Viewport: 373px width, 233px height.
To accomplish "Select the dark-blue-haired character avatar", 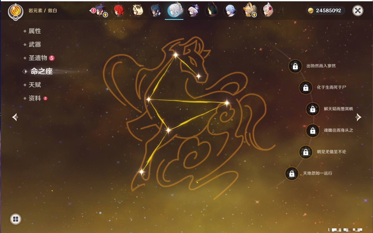I will pos(156,11).
